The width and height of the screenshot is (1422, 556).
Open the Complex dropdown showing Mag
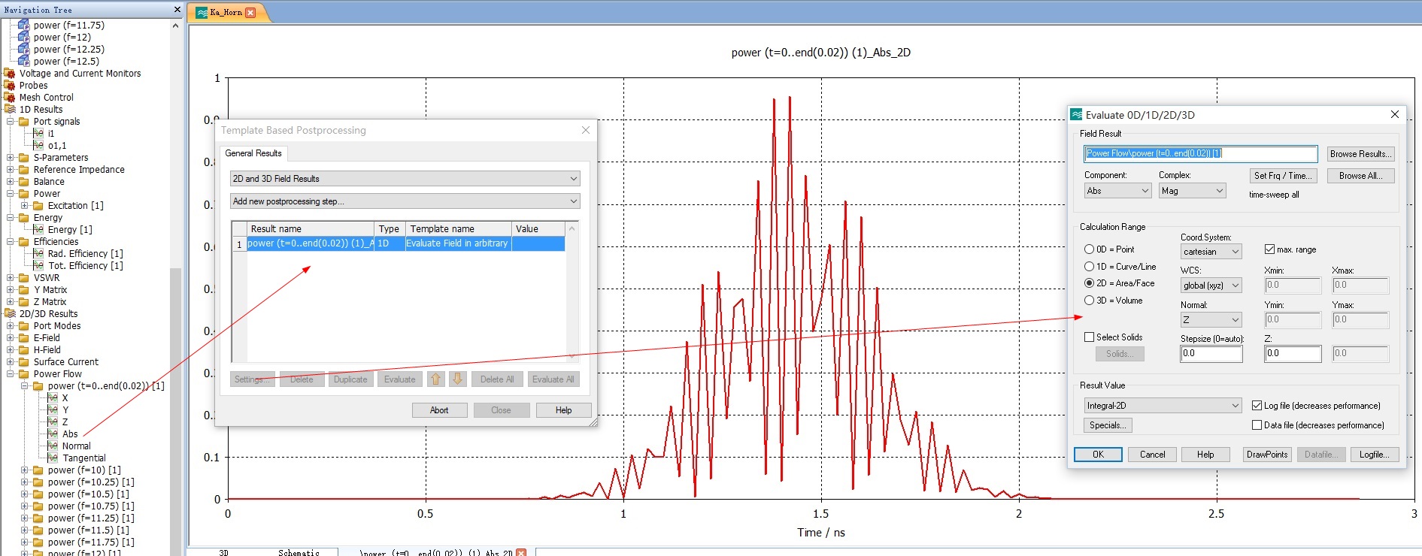[1192, 191]
